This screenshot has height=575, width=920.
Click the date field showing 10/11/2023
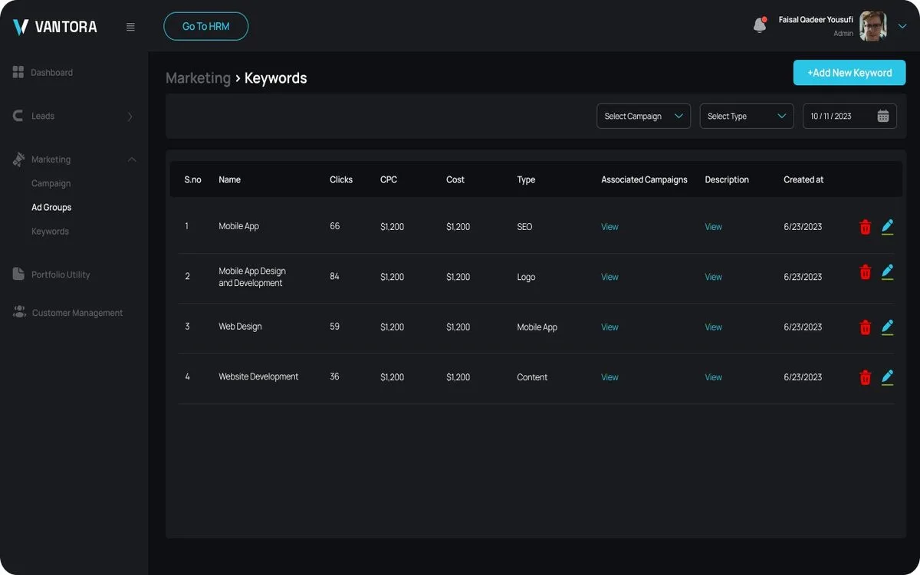pyautogui.click(x=849, y=116)
